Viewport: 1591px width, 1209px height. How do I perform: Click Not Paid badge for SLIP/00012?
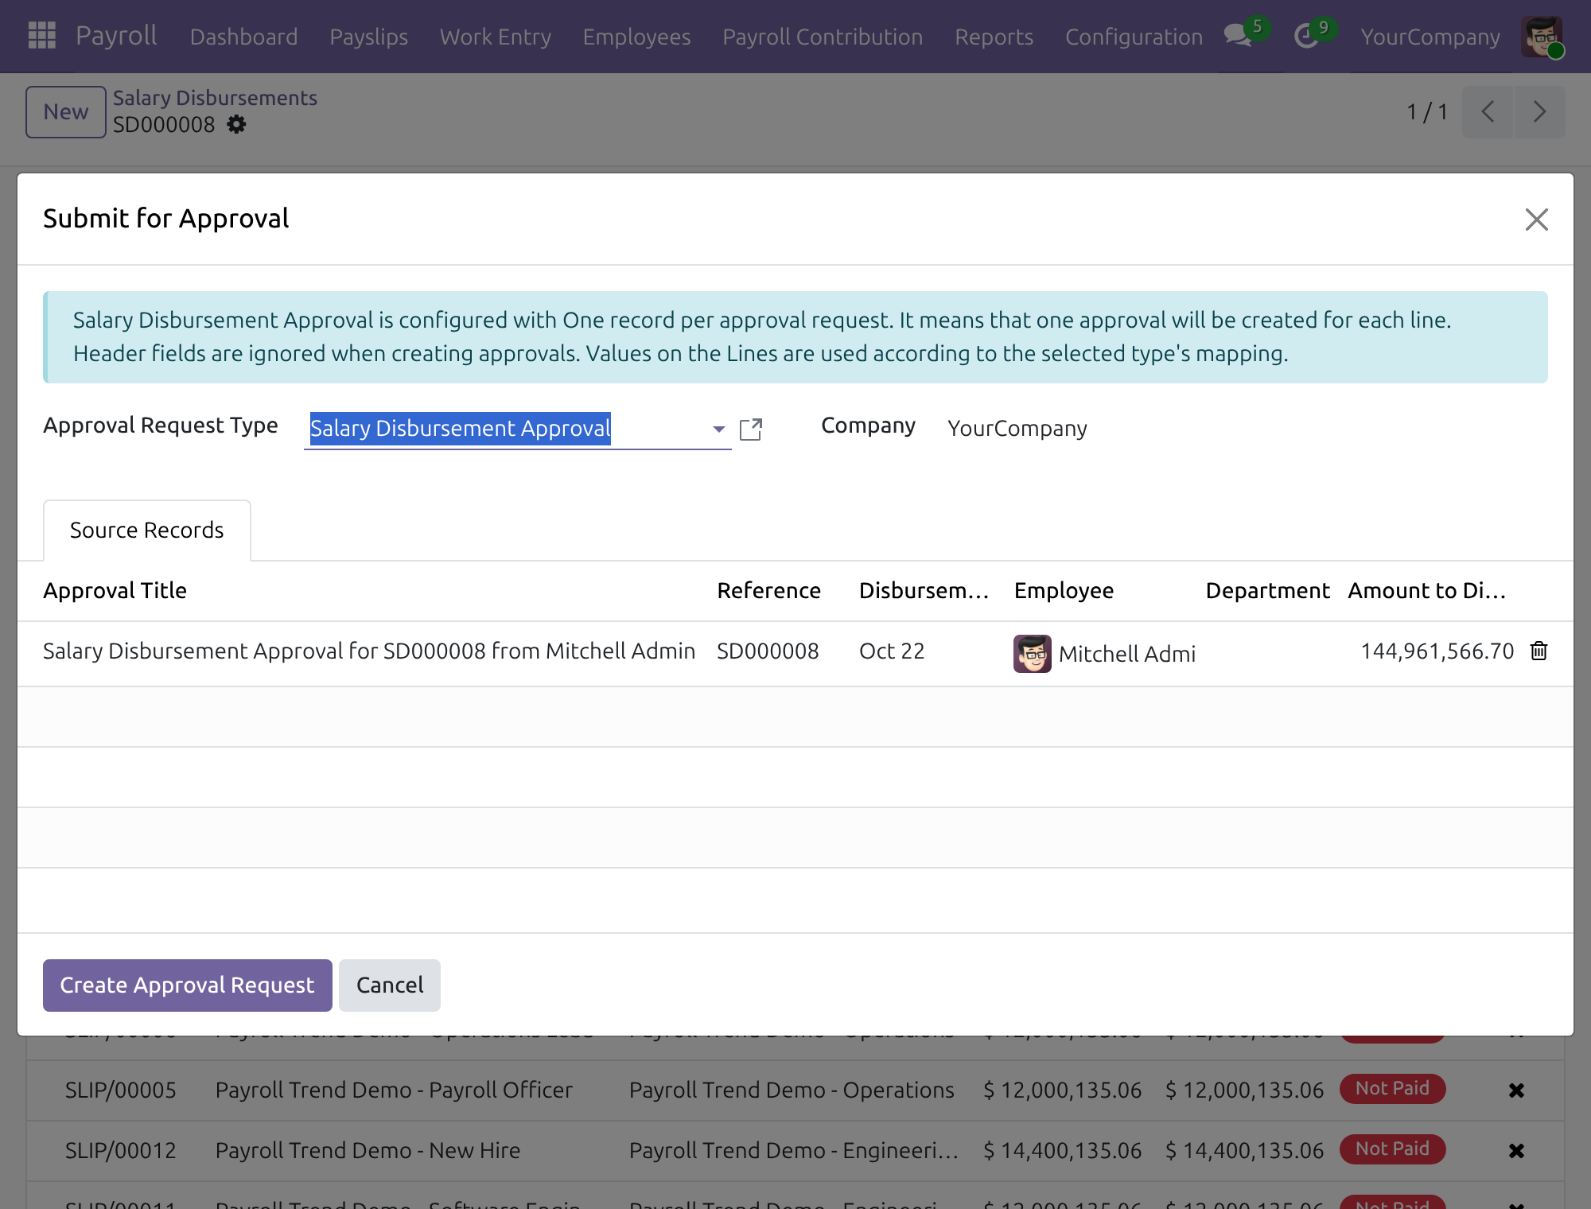click(x=1392, y=1149)
